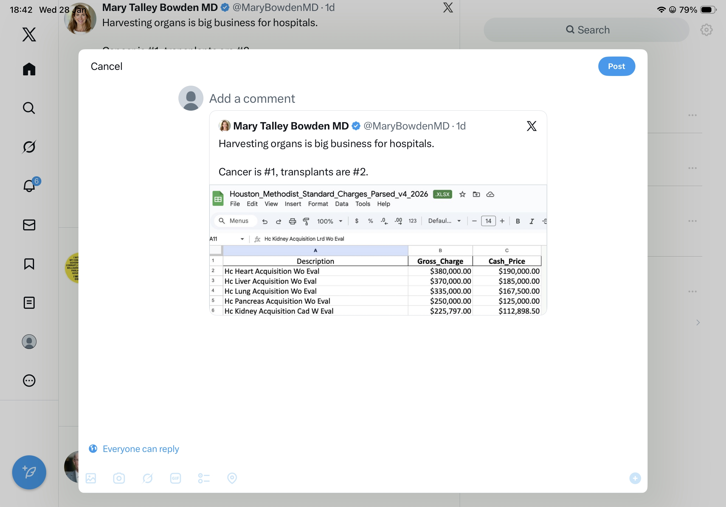Open camera from compose toolbar
726x507 pixels.
pos(119,478)
